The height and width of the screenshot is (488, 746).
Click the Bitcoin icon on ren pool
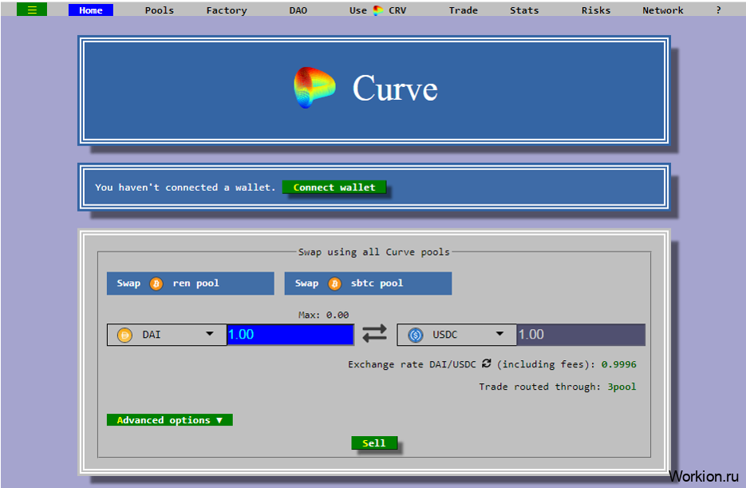tap(156, 284)
